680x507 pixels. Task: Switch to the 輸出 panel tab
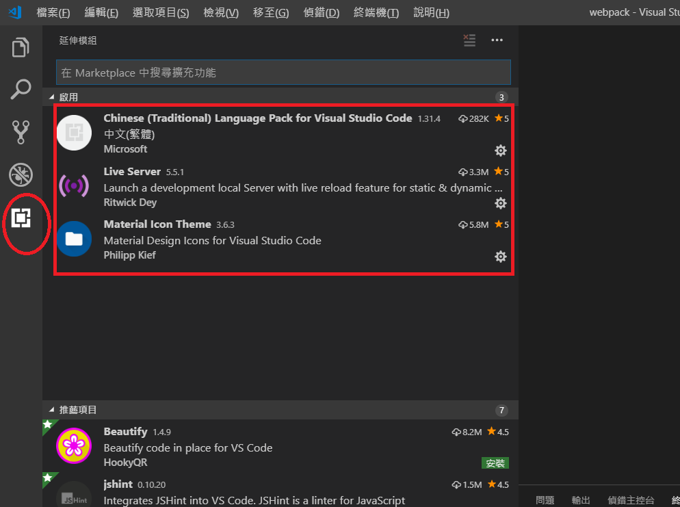580,499
